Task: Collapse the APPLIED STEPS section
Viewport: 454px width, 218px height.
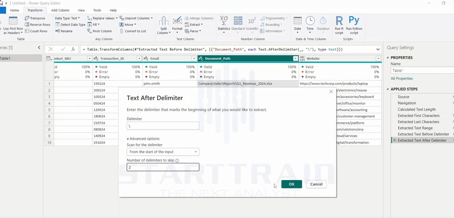Action: 388,89
